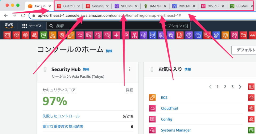Open the Detective icon in the top shortcut bar
Image resolution: width=256 pixels, height=134 pixels.
pyautogui.click(x=34, y=35)
